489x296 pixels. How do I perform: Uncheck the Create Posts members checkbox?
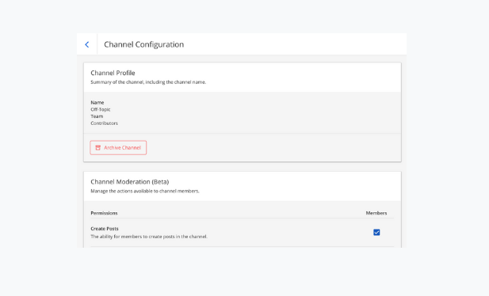point(376,233)
